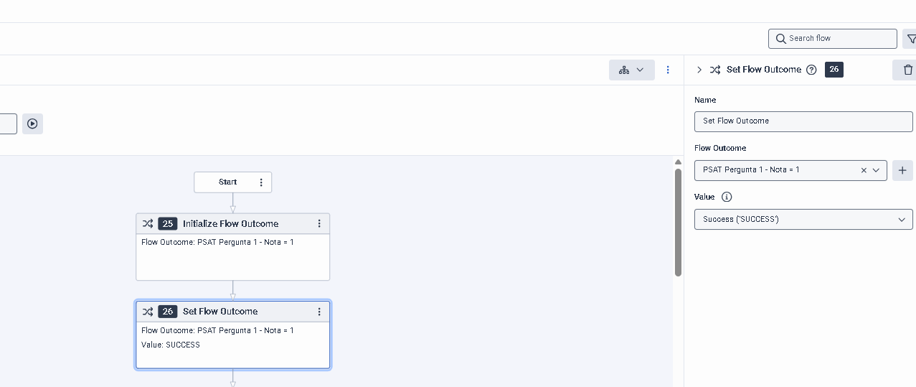Open options menu for Set Flow Outcome node
This screenshot has width=916, height=387.
tap(319, 312)
